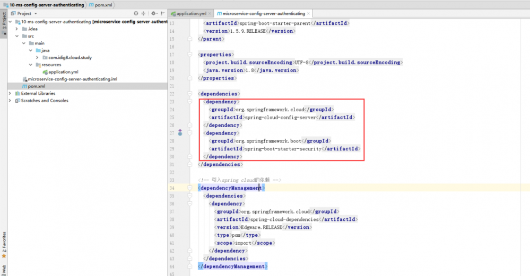Open the Project panel settings gear
This screenshot has height=276, width=530.
153,13
